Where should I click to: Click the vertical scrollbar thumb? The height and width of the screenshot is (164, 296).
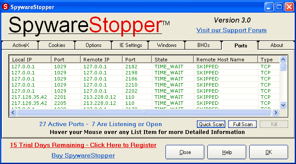point(283,67)
